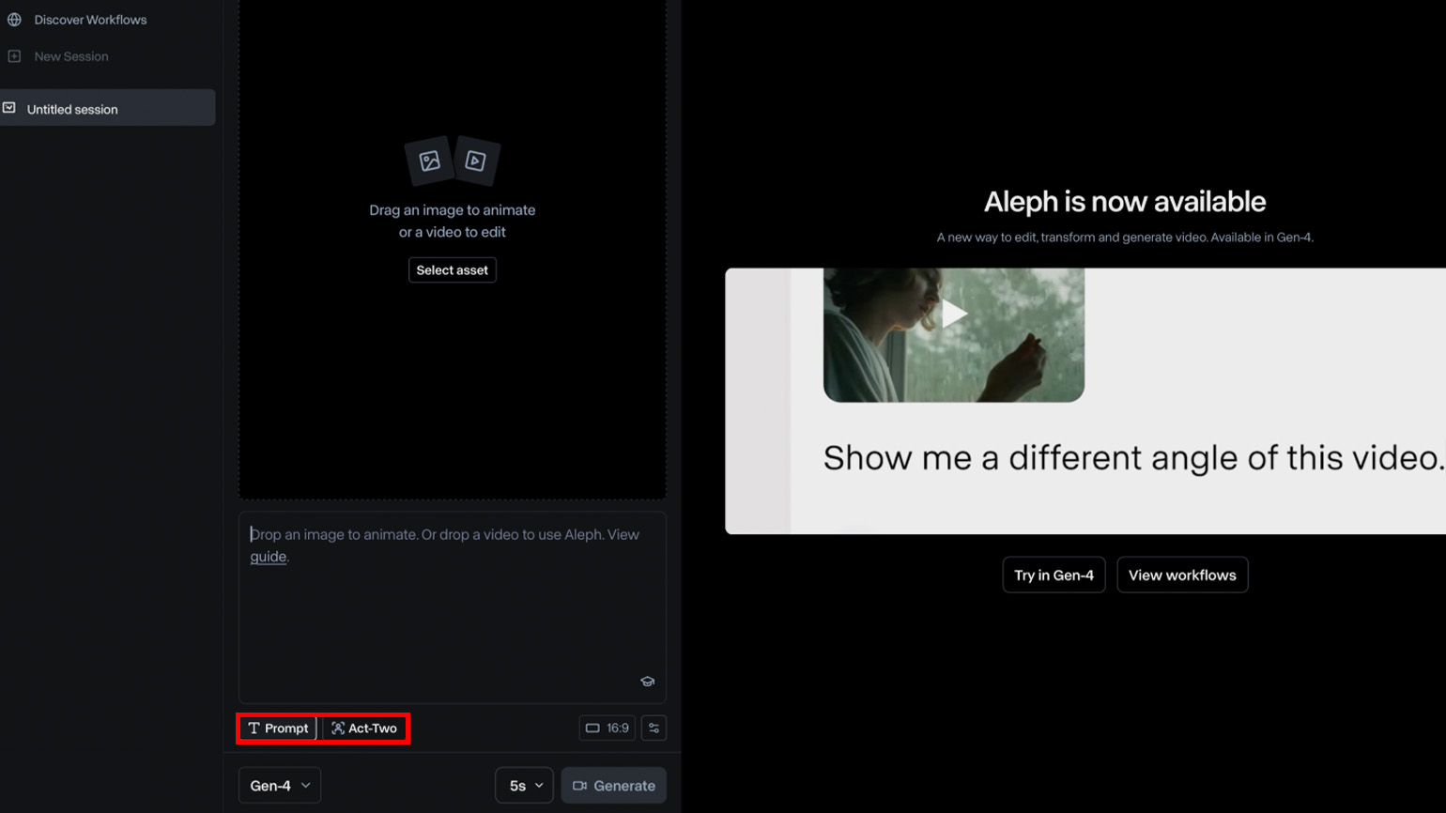Open the 16:9 aspect ratio selector
The width and height of the screenshot is (1446, 813).
[x=608, y=729]
